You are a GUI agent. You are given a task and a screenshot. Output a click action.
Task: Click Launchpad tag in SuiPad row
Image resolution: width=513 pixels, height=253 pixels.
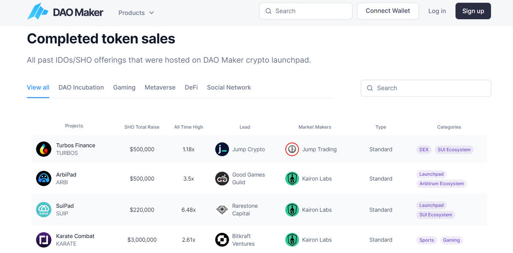click(x=431, y=206)
